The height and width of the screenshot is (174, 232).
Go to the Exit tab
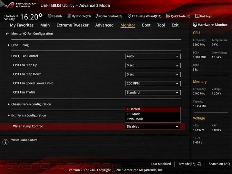(x=175, y=25)
